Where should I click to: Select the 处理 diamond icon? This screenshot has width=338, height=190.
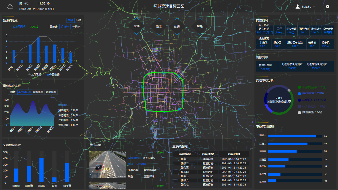[177, 26]
